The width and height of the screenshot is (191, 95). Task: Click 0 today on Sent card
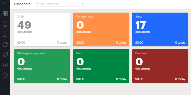coord(180,43)
